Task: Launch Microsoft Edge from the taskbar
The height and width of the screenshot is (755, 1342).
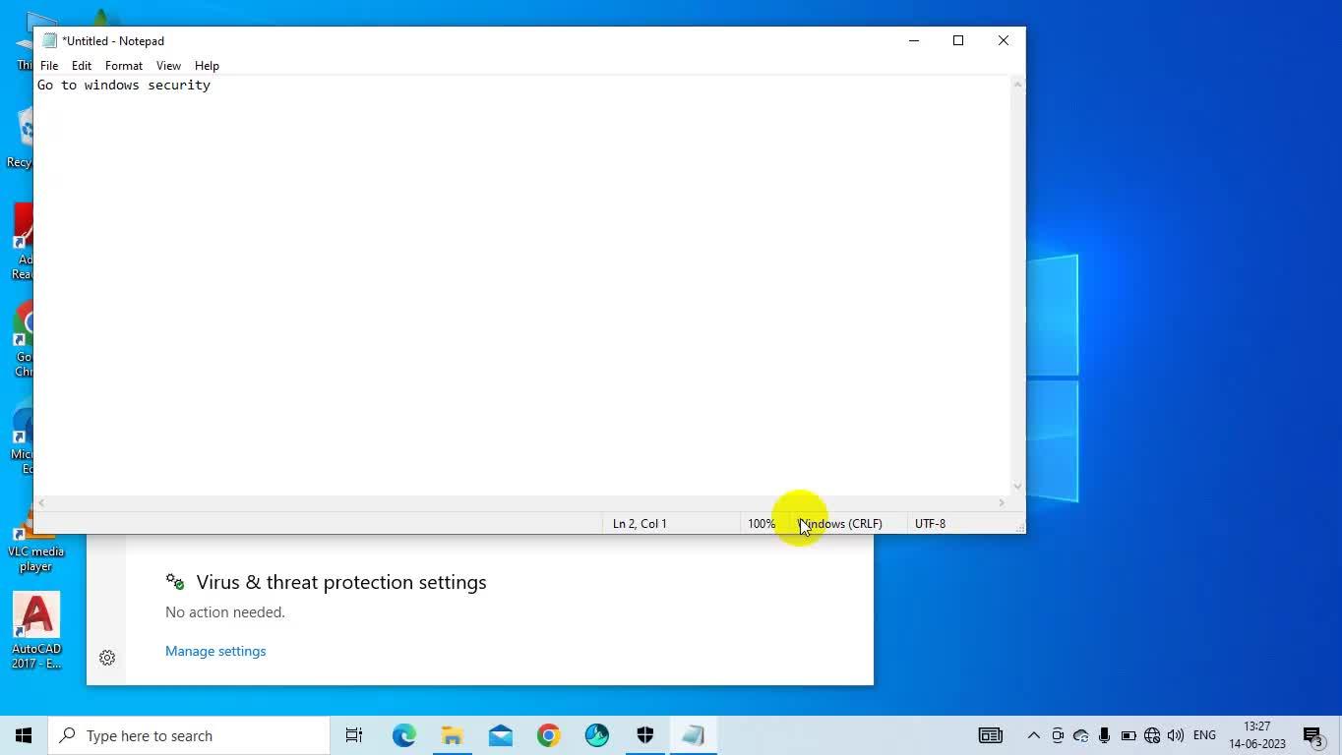Action: pyautogui.click(x=403, y=735)
